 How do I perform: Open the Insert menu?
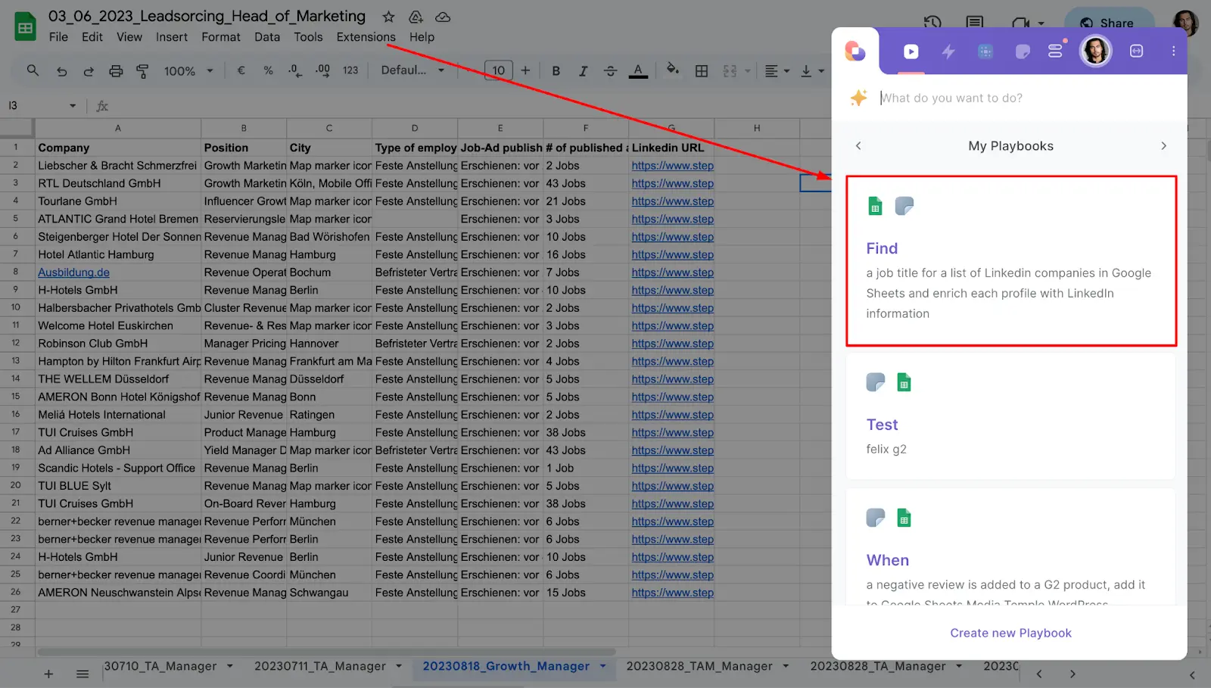point(172,37)
